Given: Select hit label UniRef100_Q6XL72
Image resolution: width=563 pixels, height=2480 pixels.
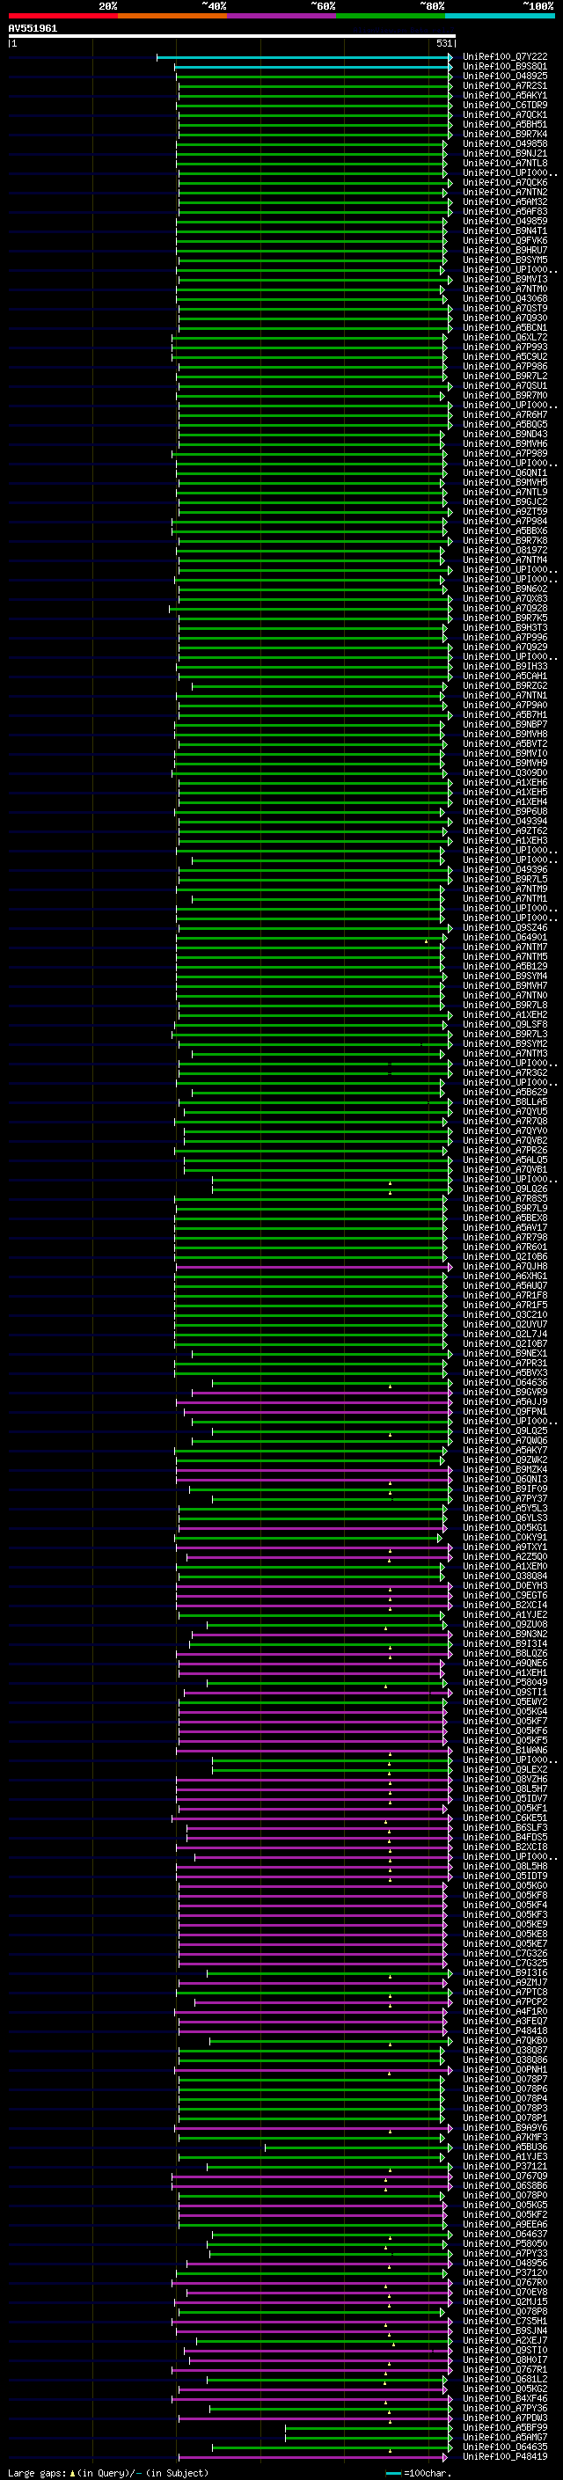Looking at the screenshot, I should point(505,337).
